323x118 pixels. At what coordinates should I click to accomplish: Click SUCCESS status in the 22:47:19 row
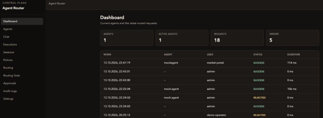(x=259, y=63)
